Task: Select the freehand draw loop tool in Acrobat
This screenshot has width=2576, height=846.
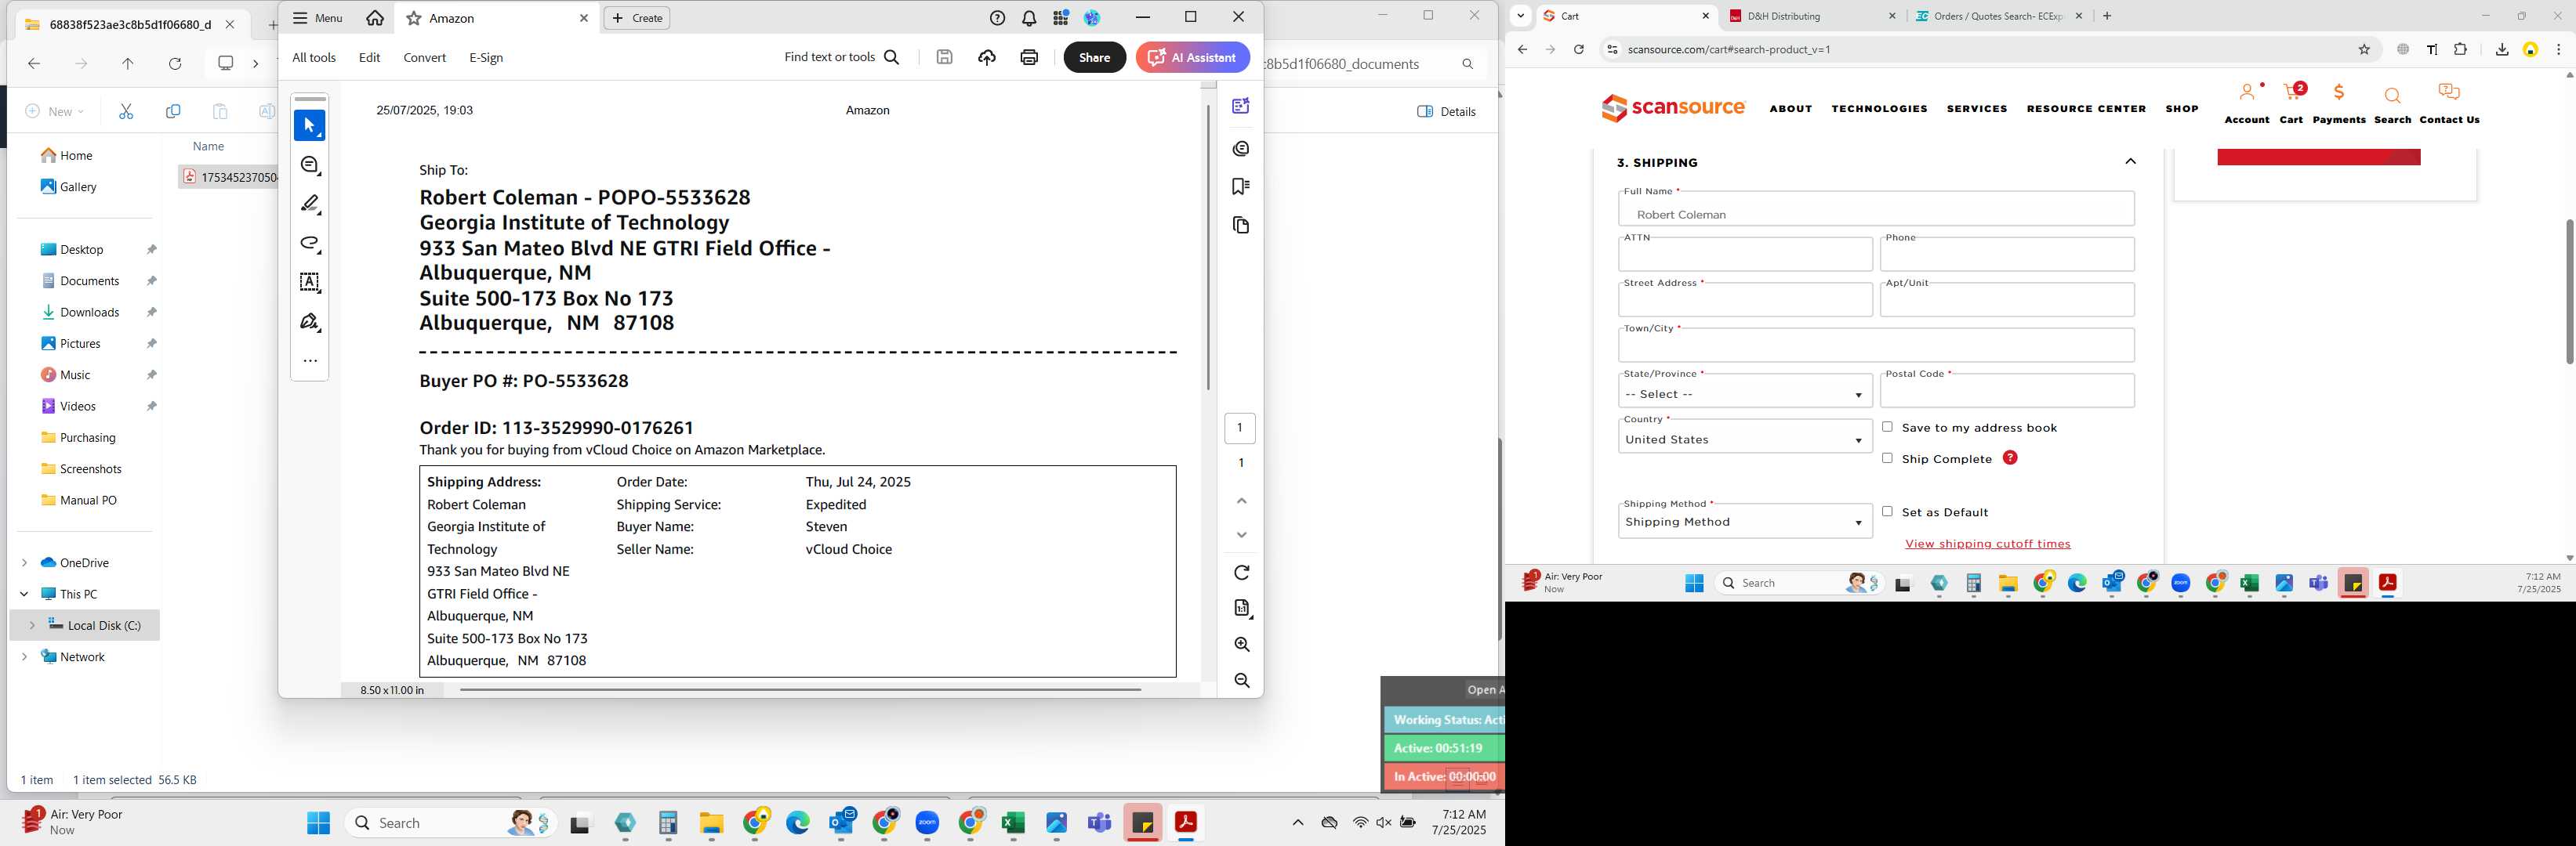Action: [x=310, y=244]
